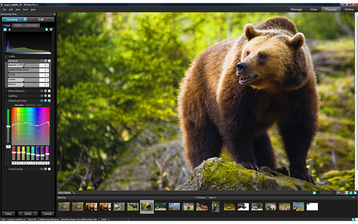Screen dimensions: 358x224
Task: Open the File menu
Action: pos(4,10)
